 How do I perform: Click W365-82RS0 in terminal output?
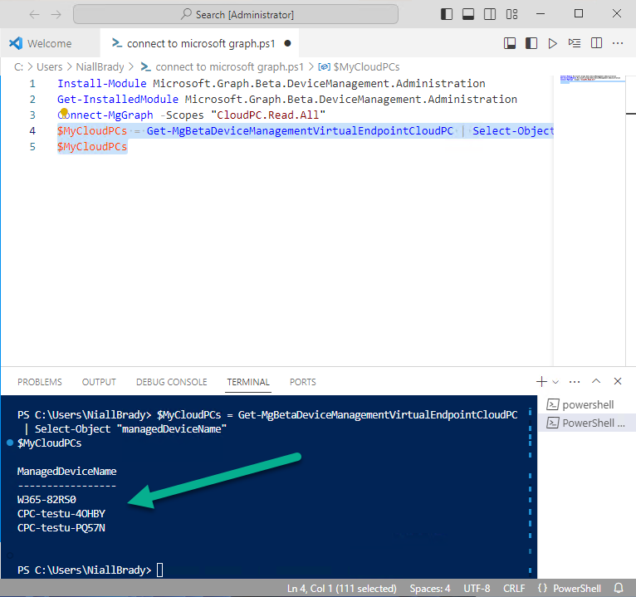point(46,500)
